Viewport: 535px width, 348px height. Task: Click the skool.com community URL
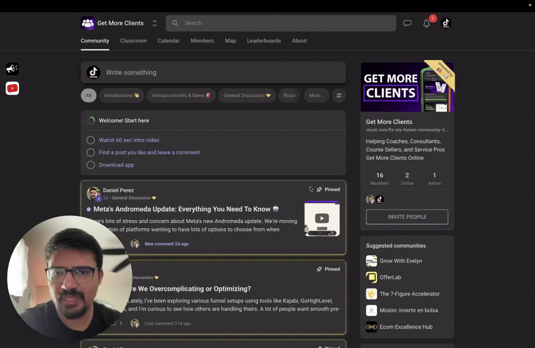pos(407,130)
